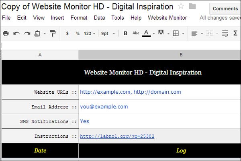Open the Edit menu
This screenshot has width=241, height=161.
[x=22, y=18]
